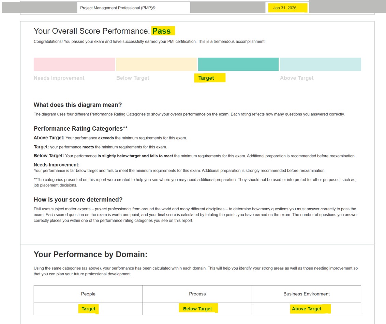
Task: Click the "Your Performance by Domain" heading
Action: pyautogui.click(x=90, y=255)
